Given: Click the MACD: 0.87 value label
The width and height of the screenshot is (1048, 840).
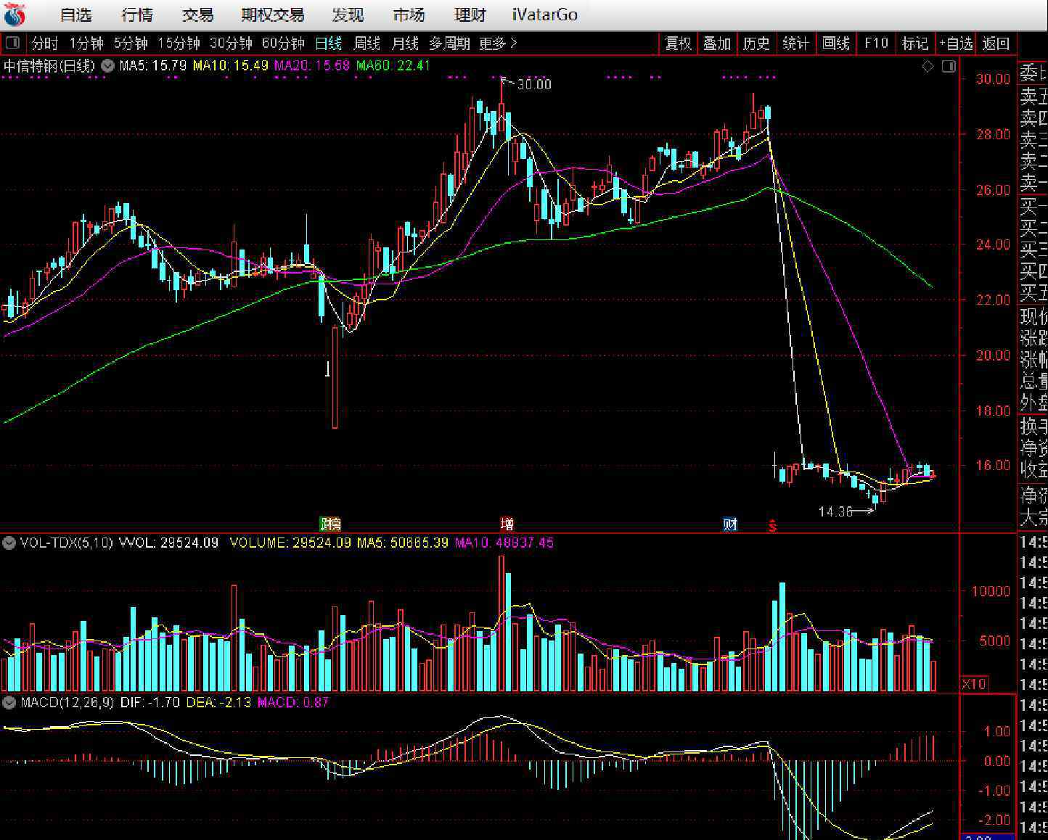Looking at the screenshot, I should [293, 702].
